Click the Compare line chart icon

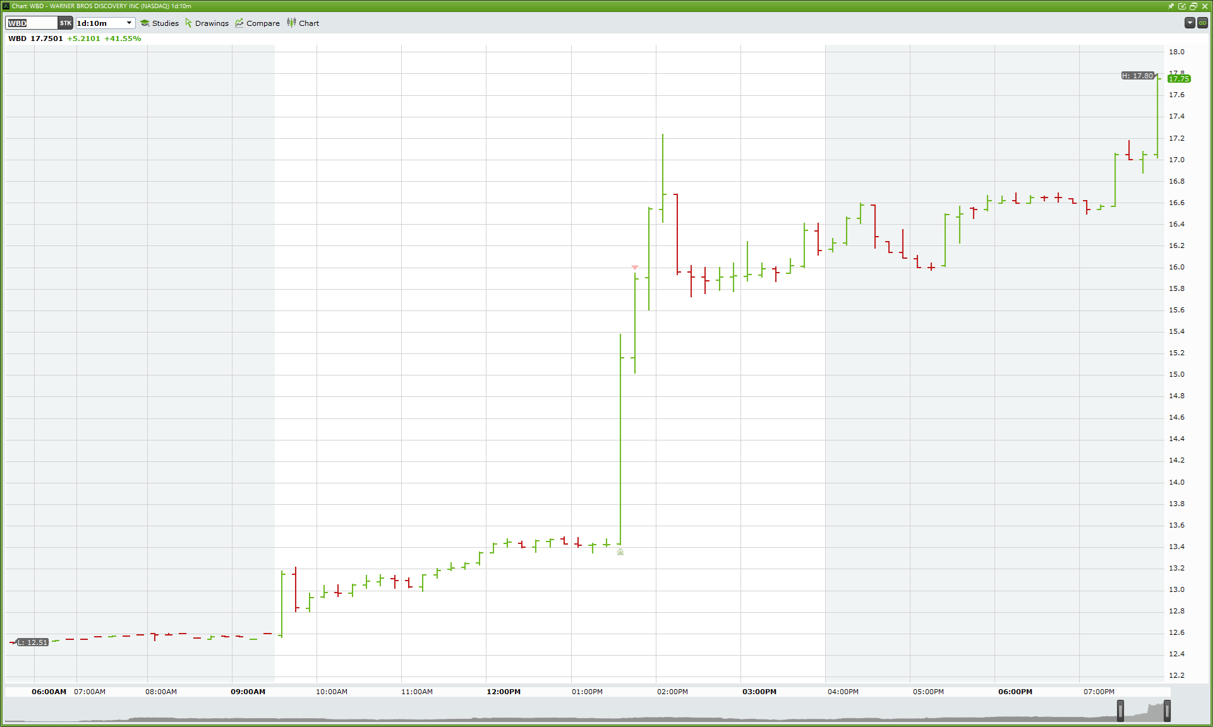point(239,23)
